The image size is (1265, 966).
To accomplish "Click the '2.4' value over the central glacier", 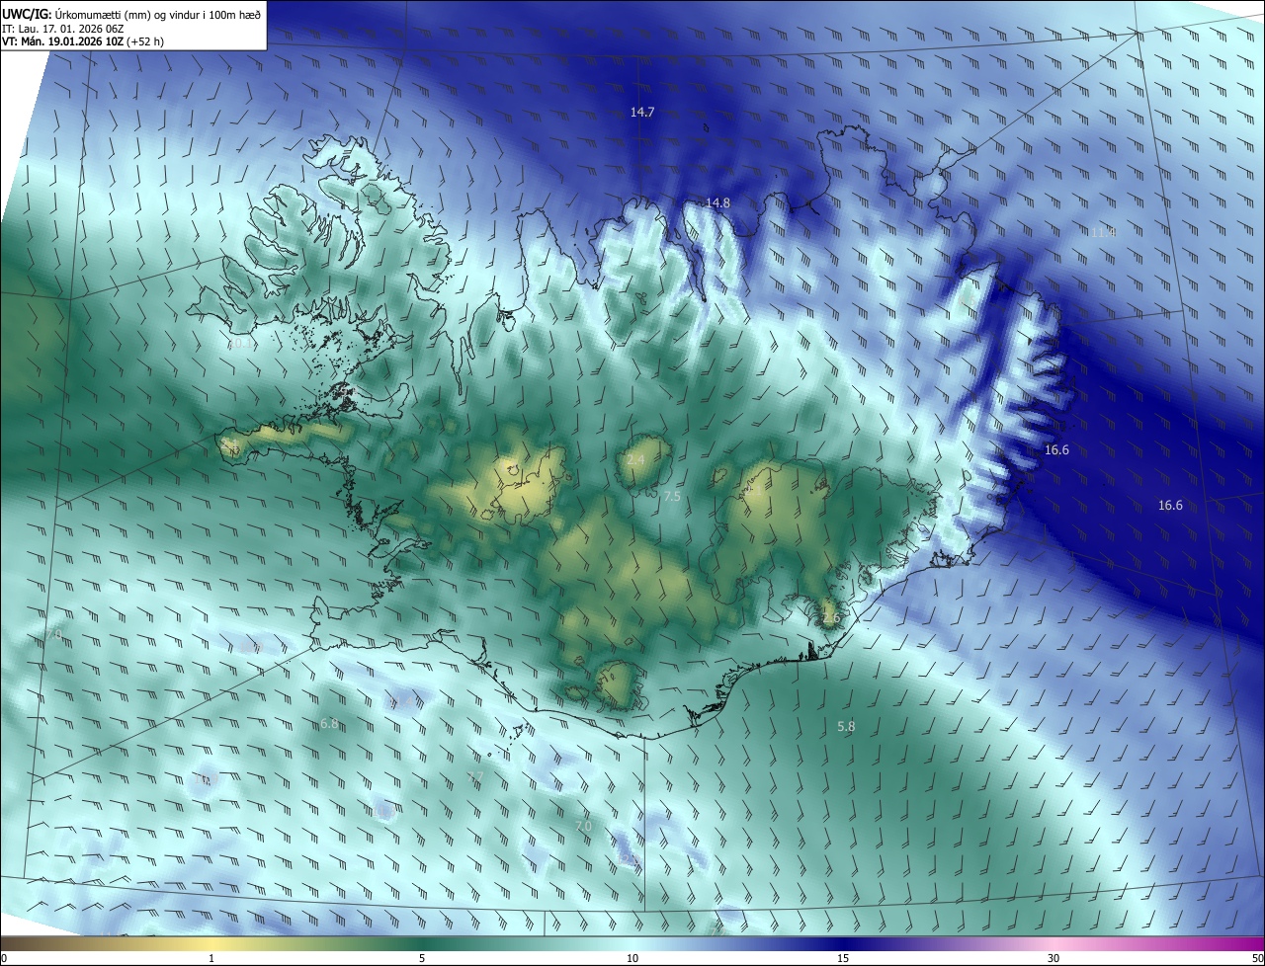I will point(635,460).
